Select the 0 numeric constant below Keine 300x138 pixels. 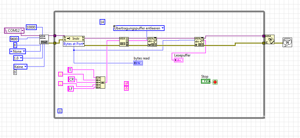(15, 72)
